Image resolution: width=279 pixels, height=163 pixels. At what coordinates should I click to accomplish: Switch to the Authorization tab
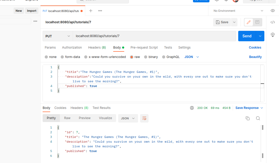point(72,48)
